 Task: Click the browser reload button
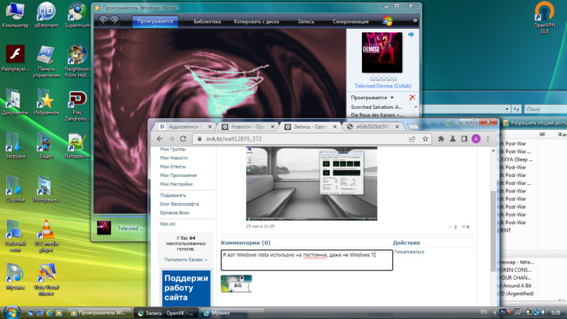[x=183, y=139]
